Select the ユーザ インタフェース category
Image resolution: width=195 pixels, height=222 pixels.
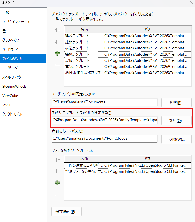point(16,22)
